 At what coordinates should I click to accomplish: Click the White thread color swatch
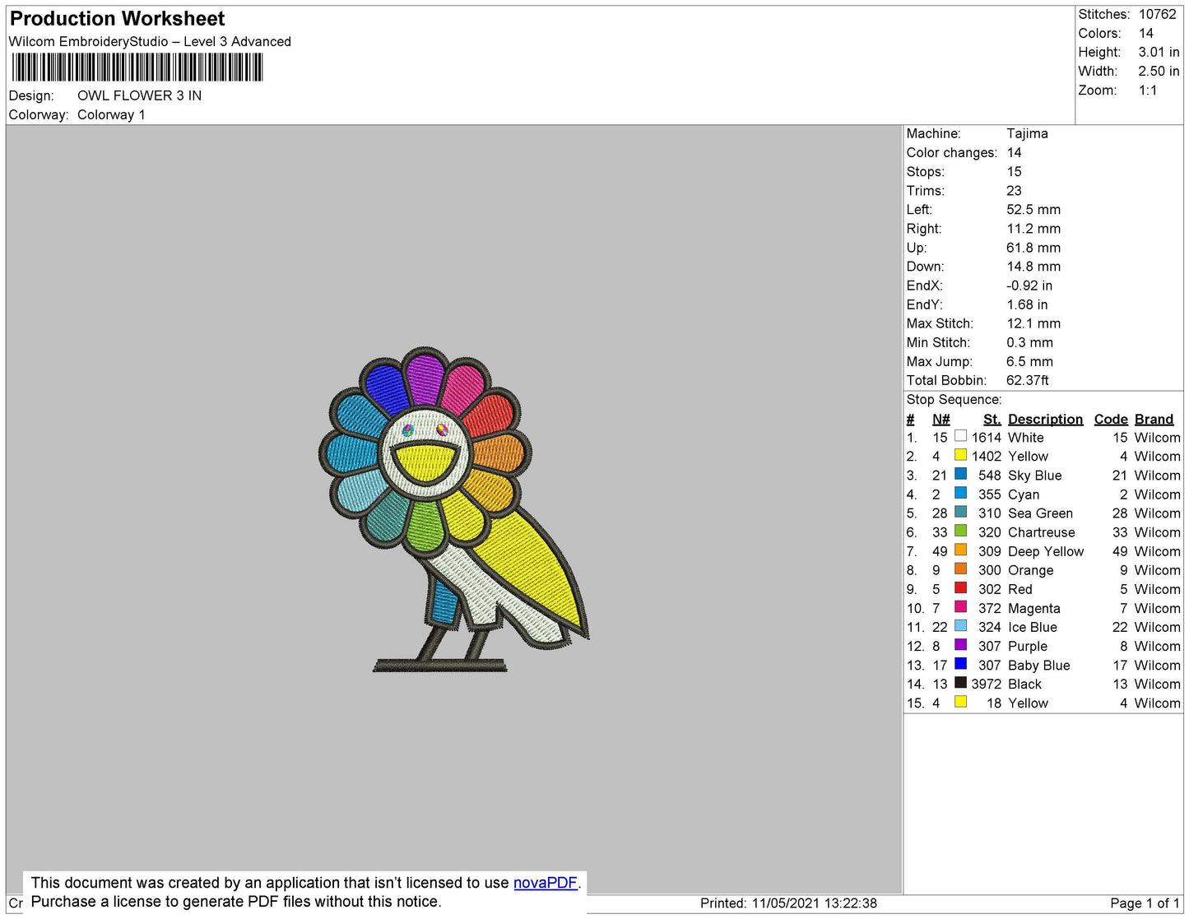[x=960, y=436]
